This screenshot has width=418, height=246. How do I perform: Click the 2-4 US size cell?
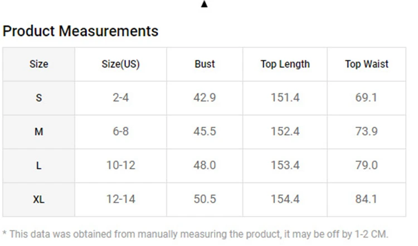pos(121,98)
